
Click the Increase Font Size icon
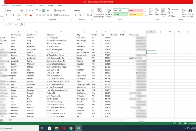[x=29, y=10]
